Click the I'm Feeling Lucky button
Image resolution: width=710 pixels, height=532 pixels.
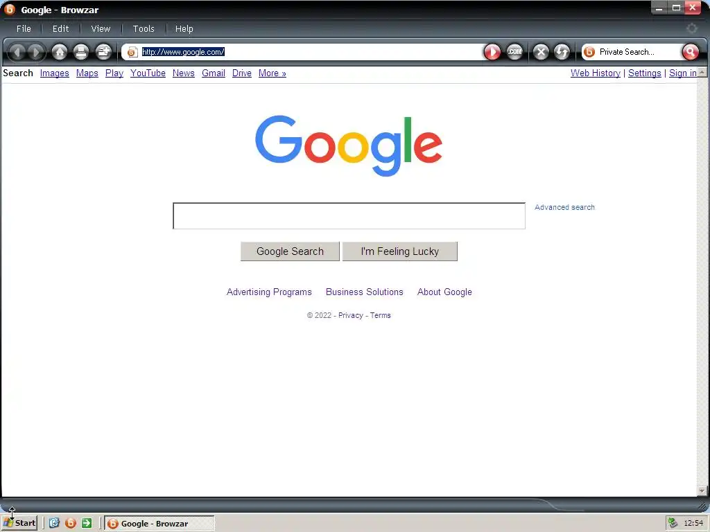pyautogui.click(x=400, y=251)
